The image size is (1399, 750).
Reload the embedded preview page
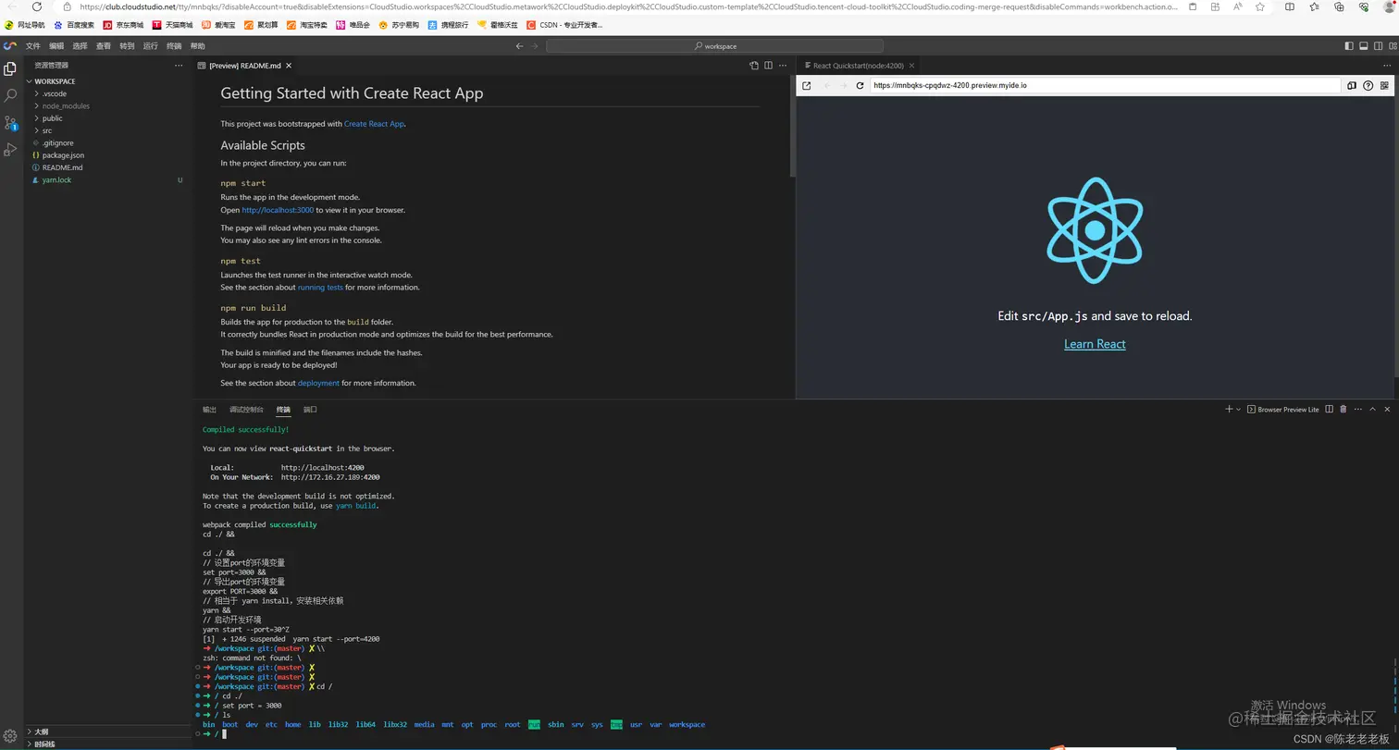[860, 85]
